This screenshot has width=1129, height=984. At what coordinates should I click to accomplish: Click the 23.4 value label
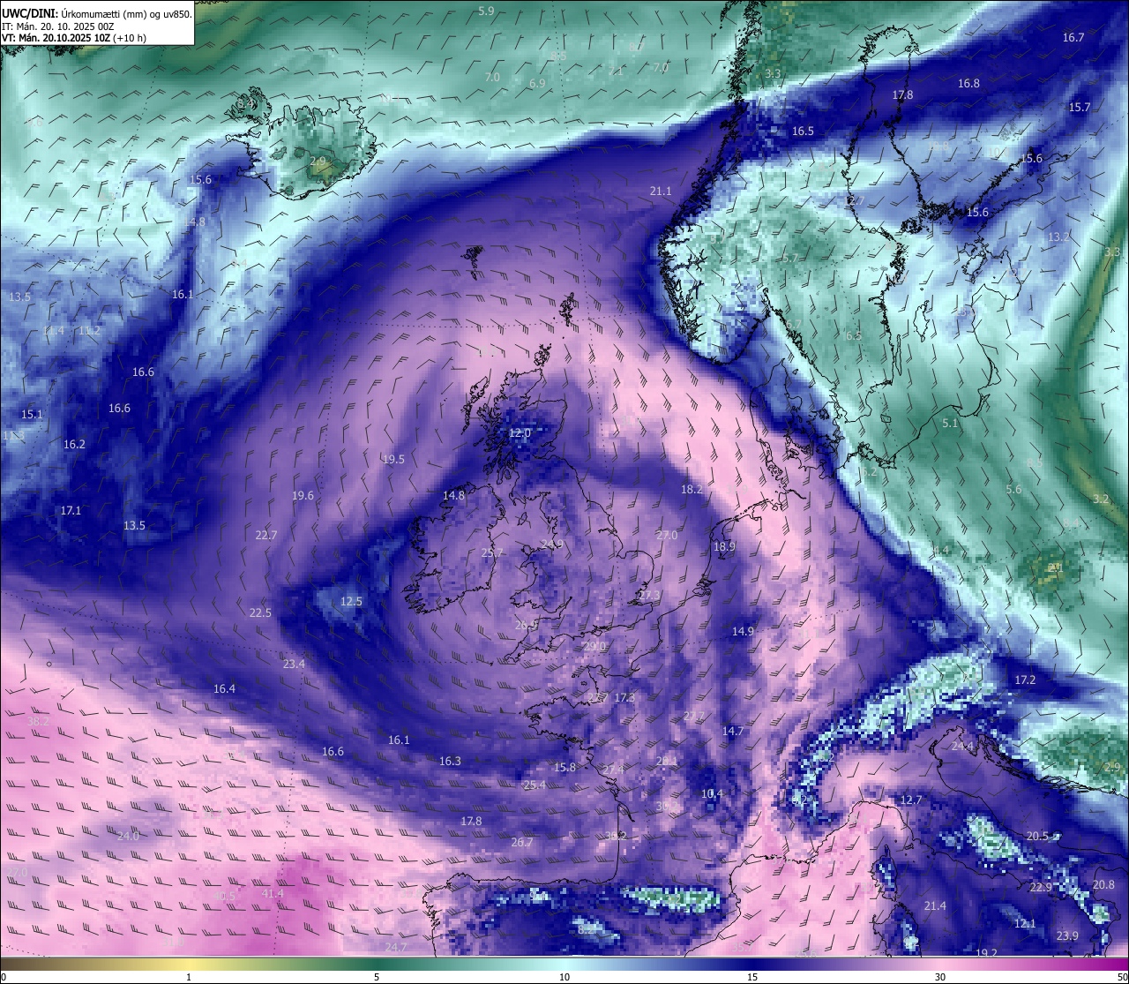pos(294,664)
